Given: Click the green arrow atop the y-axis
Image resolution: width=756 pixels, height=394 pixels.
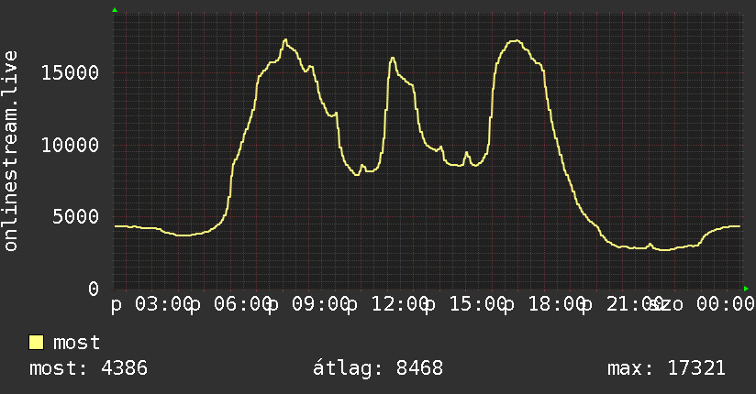Looking at the screenshot, I should (115, 10).
